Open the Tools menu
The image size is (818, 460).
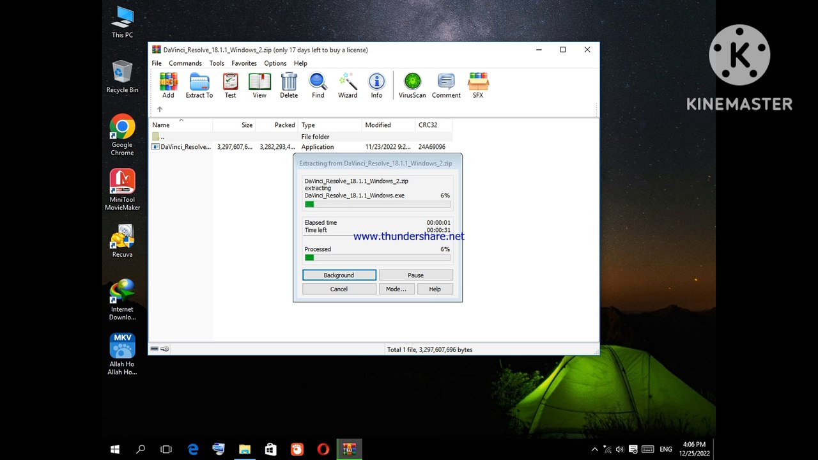click(x=217, y=63)
